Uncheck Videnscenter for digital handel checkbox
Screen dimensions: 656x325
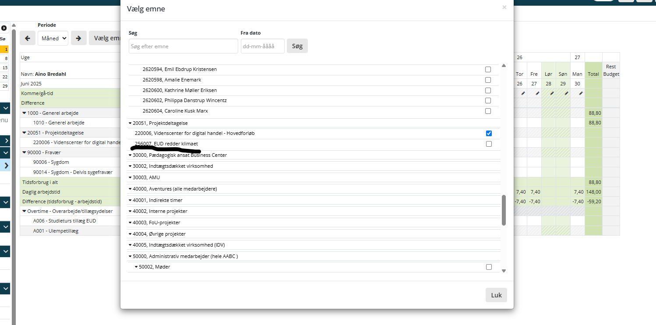[x=489, y=134]
